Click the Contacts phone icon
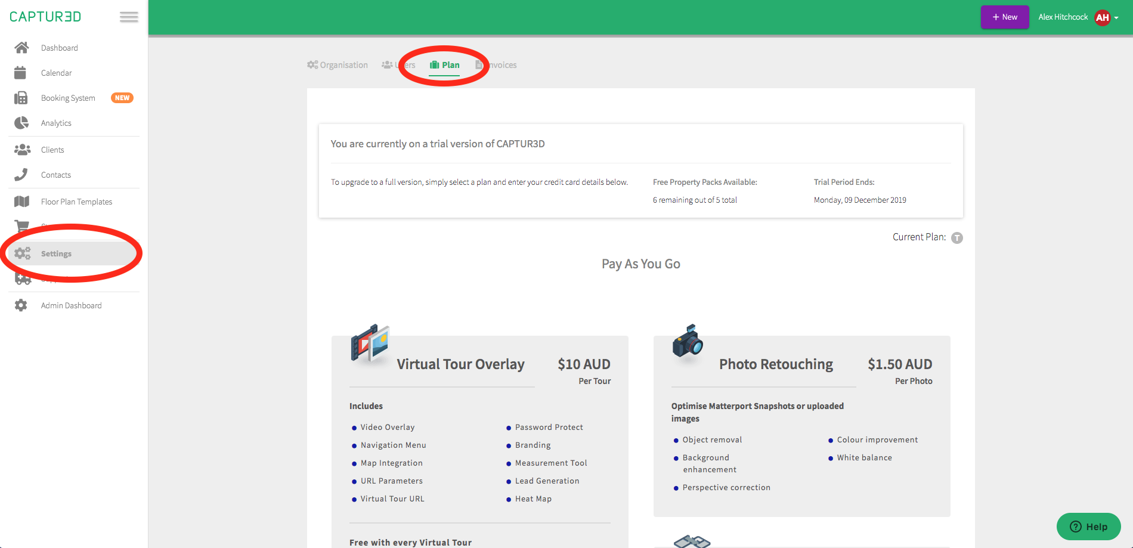This screenshot has width=1133, height=548. point(21,175)
